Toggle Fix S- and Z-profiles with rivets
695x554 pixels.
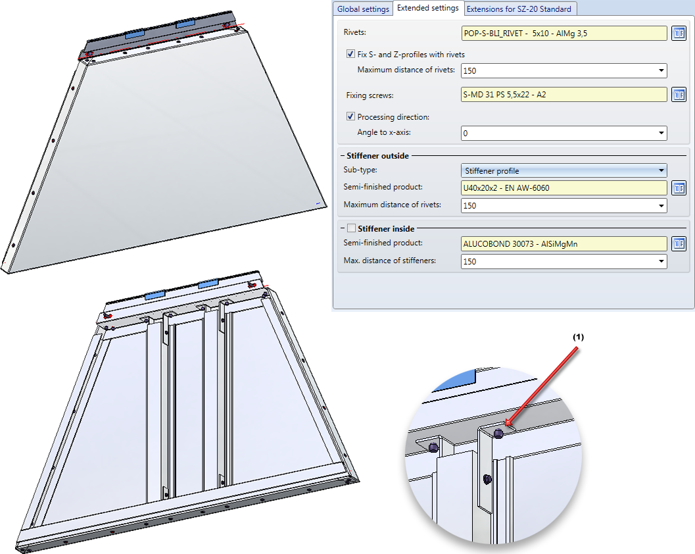[350, 54]
